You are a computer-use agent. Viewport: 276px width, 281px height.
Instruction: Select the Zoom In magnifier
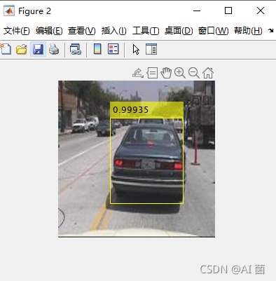tap(180, 73)
